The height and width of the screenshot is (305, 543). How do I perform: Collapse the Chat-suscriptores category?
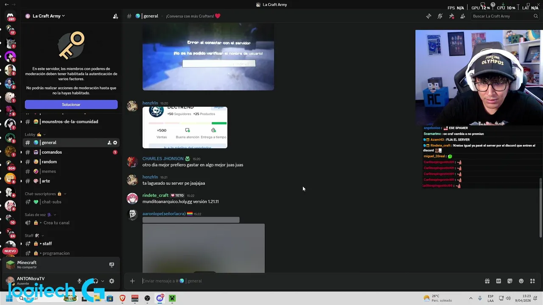click(x=45, y=194)
